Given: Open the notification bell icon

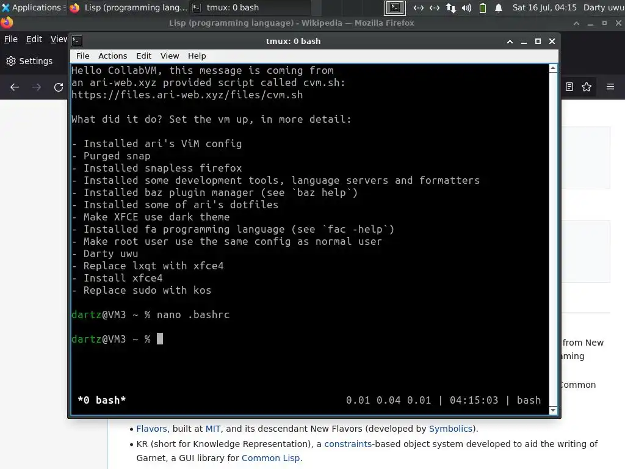Looking at the screenshot, I should [x=498, y=7].
